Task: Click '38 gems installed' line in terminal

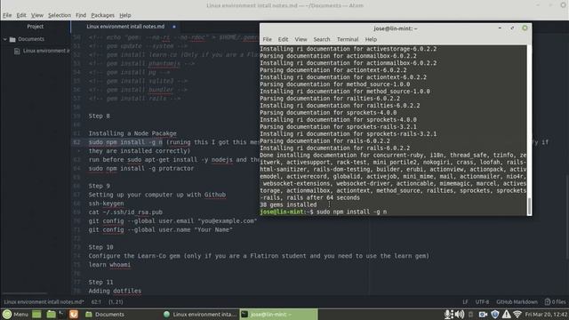Action: pos(288,205)
